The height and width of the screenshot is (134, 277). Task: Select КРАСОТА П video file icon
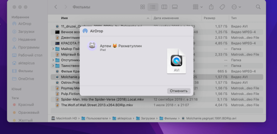point(57,43)
